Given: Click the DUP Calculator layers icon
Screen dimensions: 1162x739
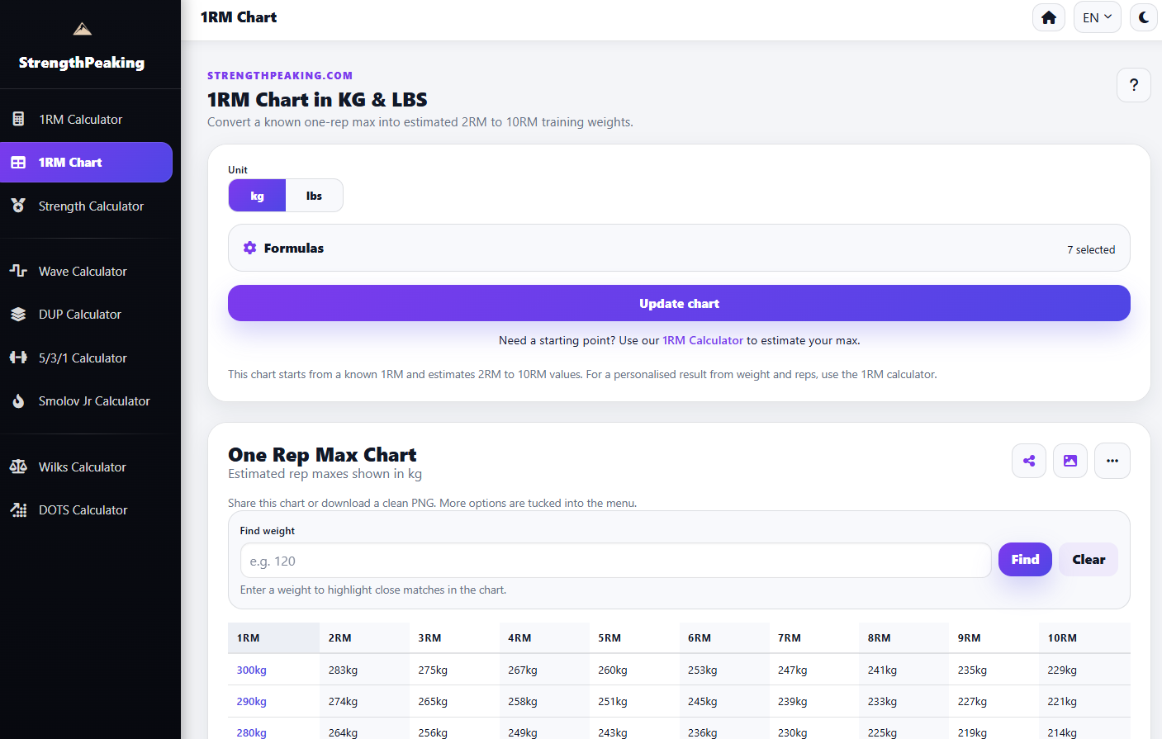Looking at the screenshot, I should click(x=18, y=314).
